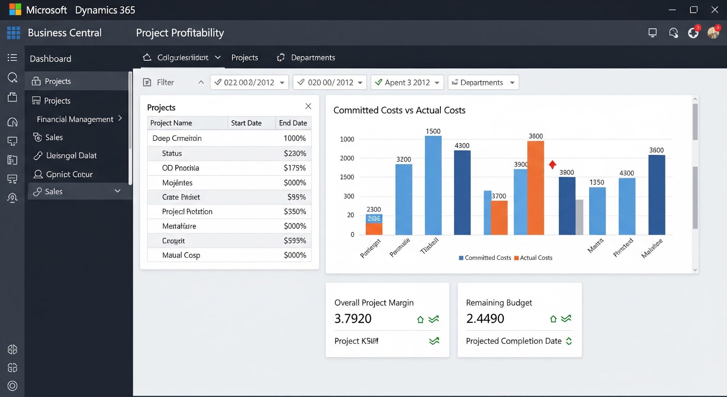Open the Apent 3 2012 dropdown arrow
The image size is (727, 397).
tap(437, 83)
